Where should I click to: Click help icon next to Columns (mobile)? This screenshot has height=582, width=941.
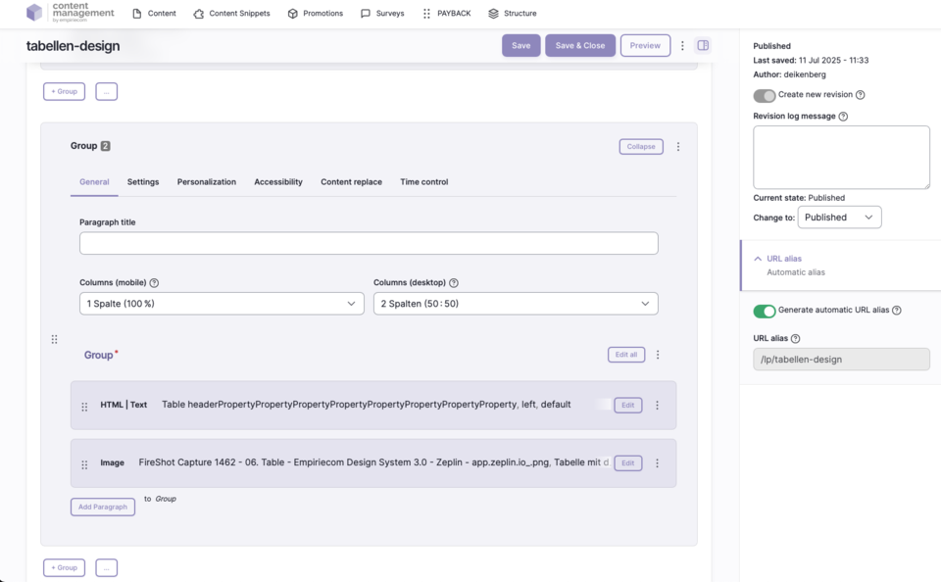tap(154, 283)
